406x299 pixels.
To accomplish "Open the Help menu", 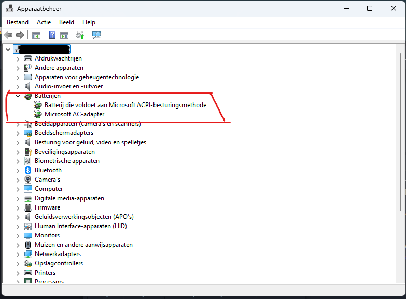I will click(89, 22).
